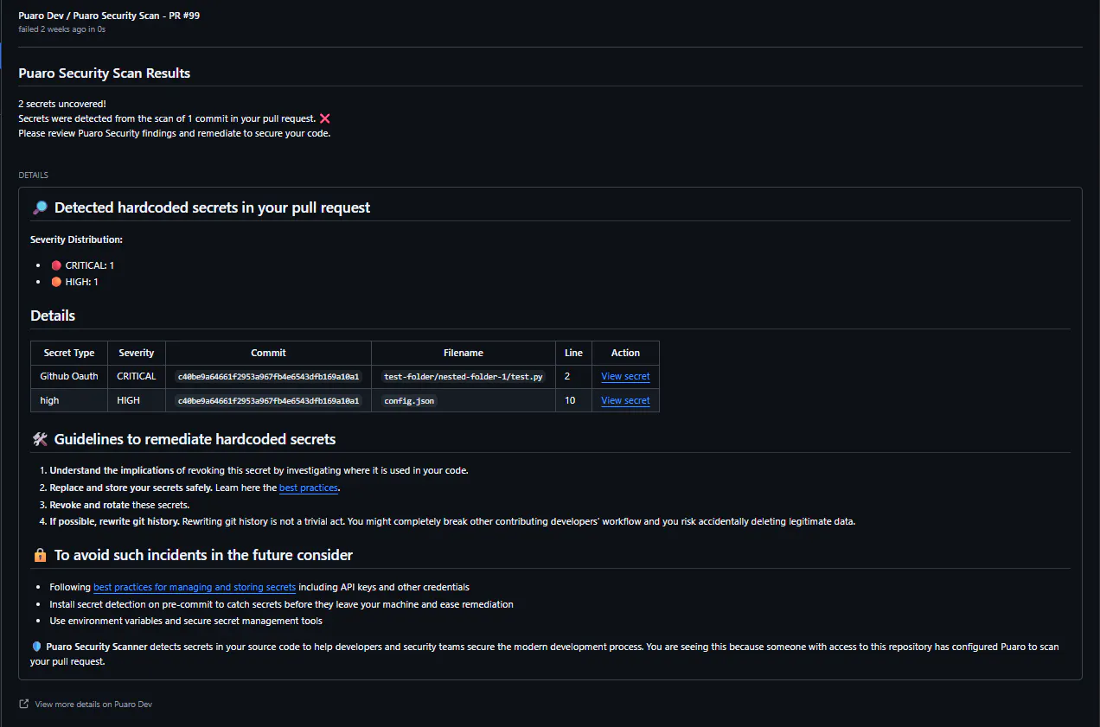The width and height of the screenshot is (1100, 727).
Task: Click line number 10 cell
Action: coord(573,400)
